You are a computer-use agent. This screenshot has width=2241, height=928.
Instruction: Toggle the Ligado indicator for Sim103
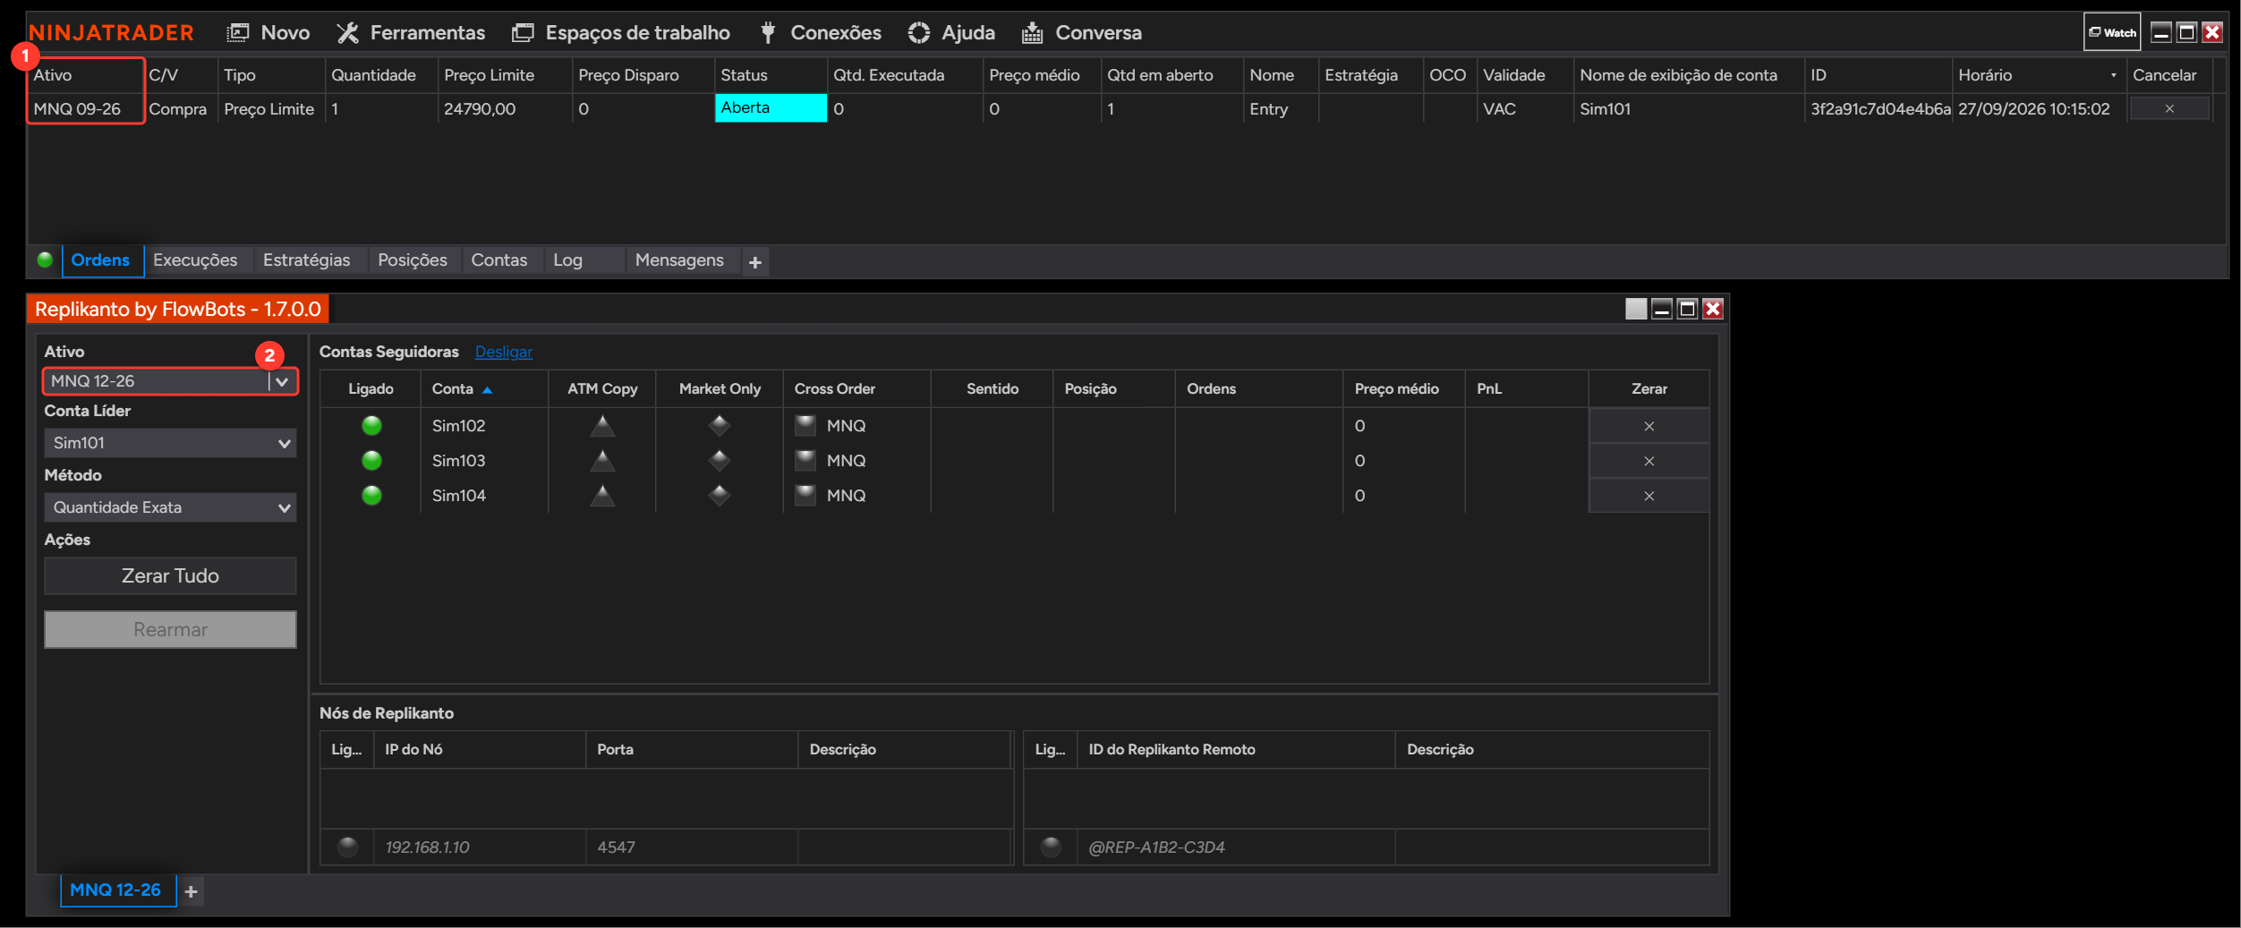click(x=371, y=461)
